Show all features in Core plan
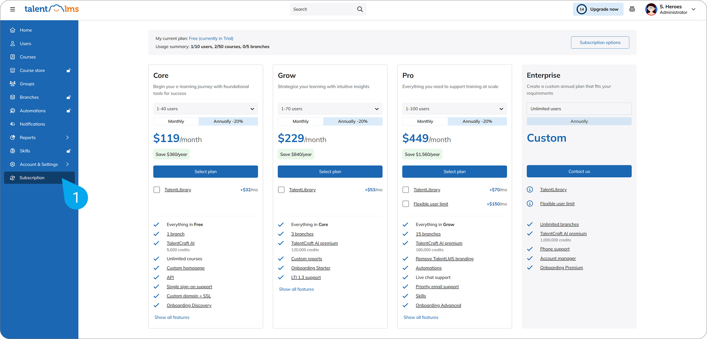The width and height of the screenshot is (707, 339). [x=172, y=317]
